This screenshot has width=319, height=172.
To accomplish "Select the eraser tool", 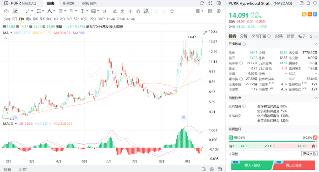I will point(115,11).
